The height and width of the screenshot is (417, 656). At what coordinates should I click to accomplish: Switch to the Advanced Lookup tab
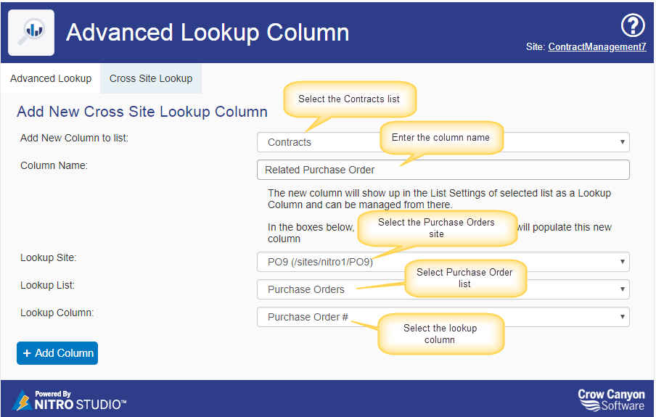[51, 78]
